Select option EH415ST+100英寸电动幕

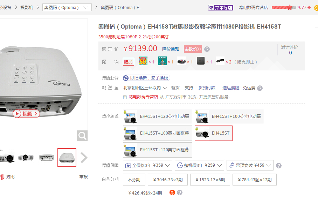[229, 116]
